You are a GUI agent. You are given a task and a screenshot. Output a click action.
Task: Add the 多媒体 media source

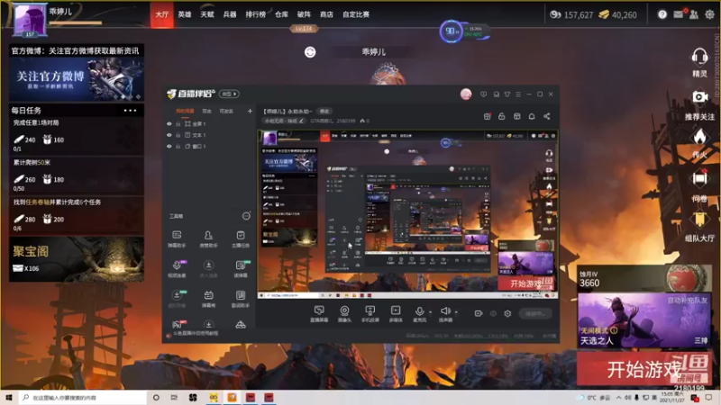pyautogui.click(x=396, y=313)
